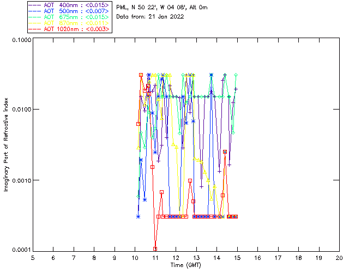
Task: Click the x-axis tick label 18
Action: tap(298, 258)
